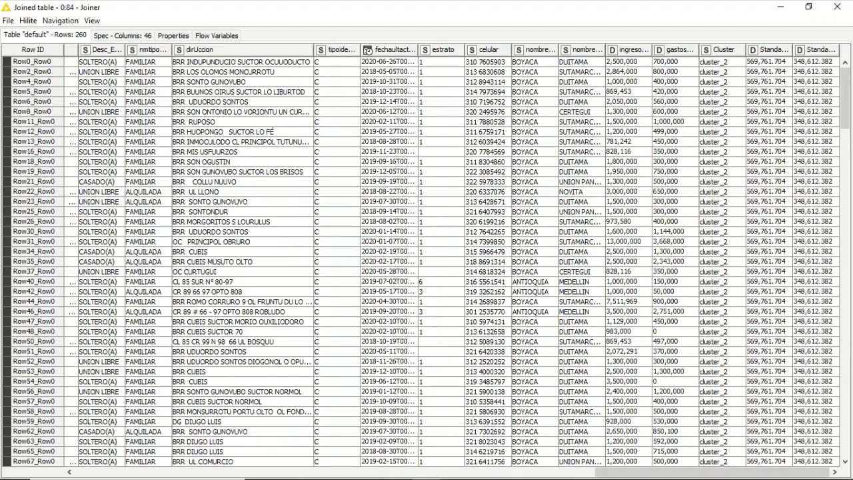
Task: Click cell BRR LOS OLOMOS MONCURROTU
Action: point(242,72)
